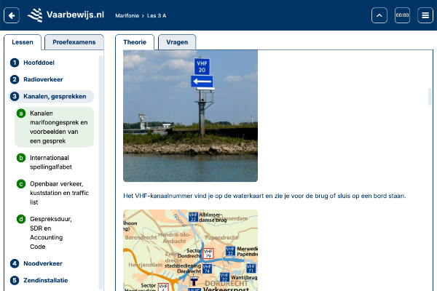437x291 pixels.
Task: Expand lesson 1 Hoofddoel
Action: point(40,63)
